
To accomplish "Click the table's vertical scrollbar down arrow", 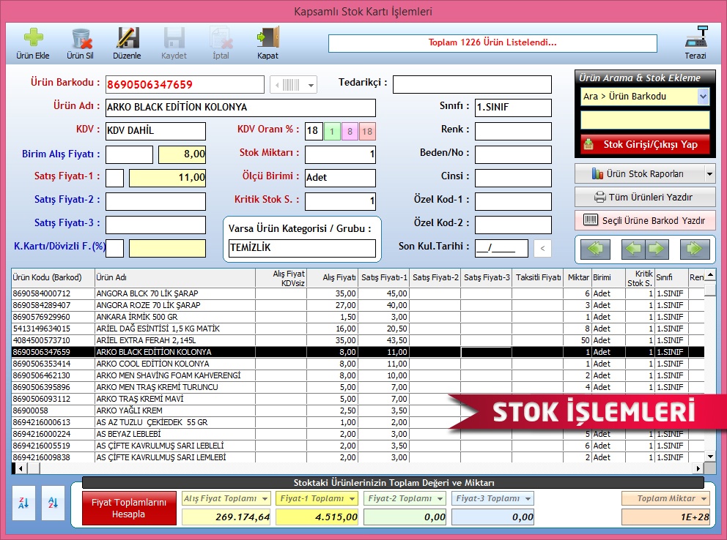I will click(x=710, y=457).
